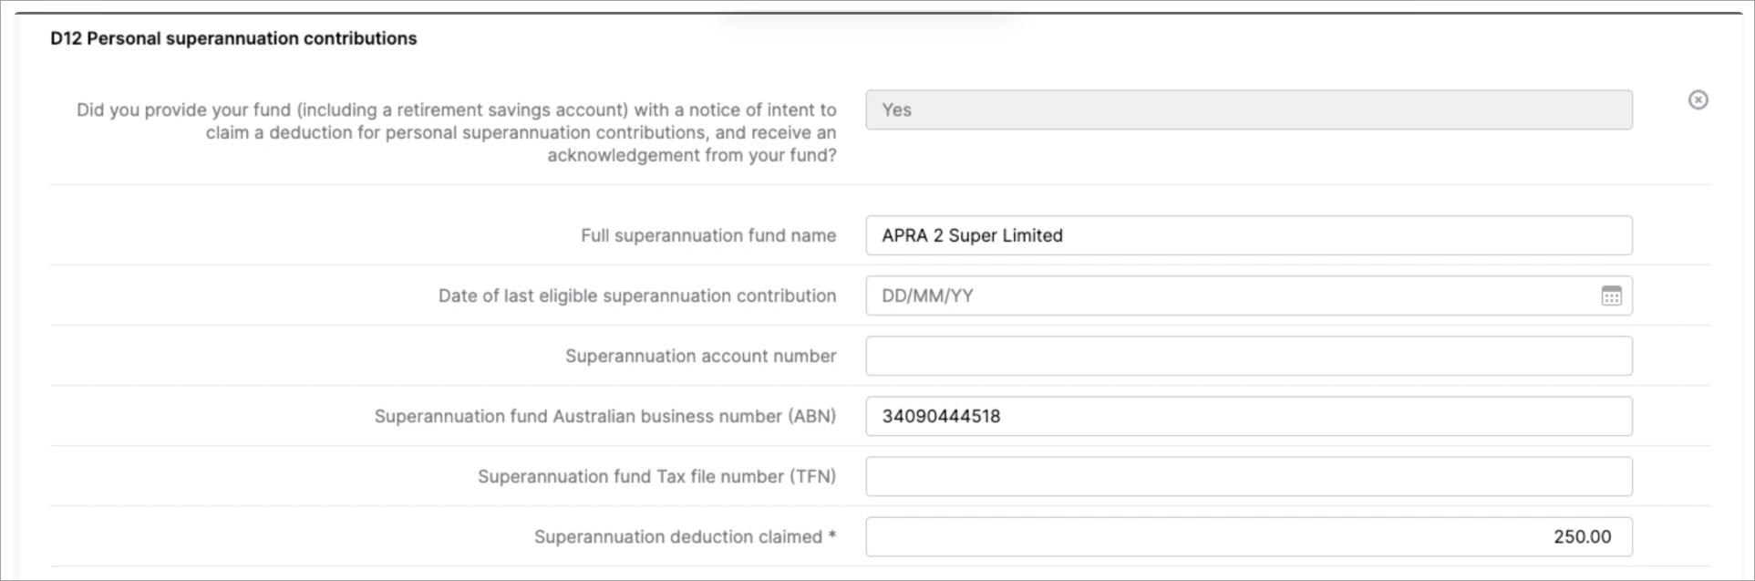Screen dimensions: 1755x581
Task: Click the Superannuation account number label
Action: 700,356
